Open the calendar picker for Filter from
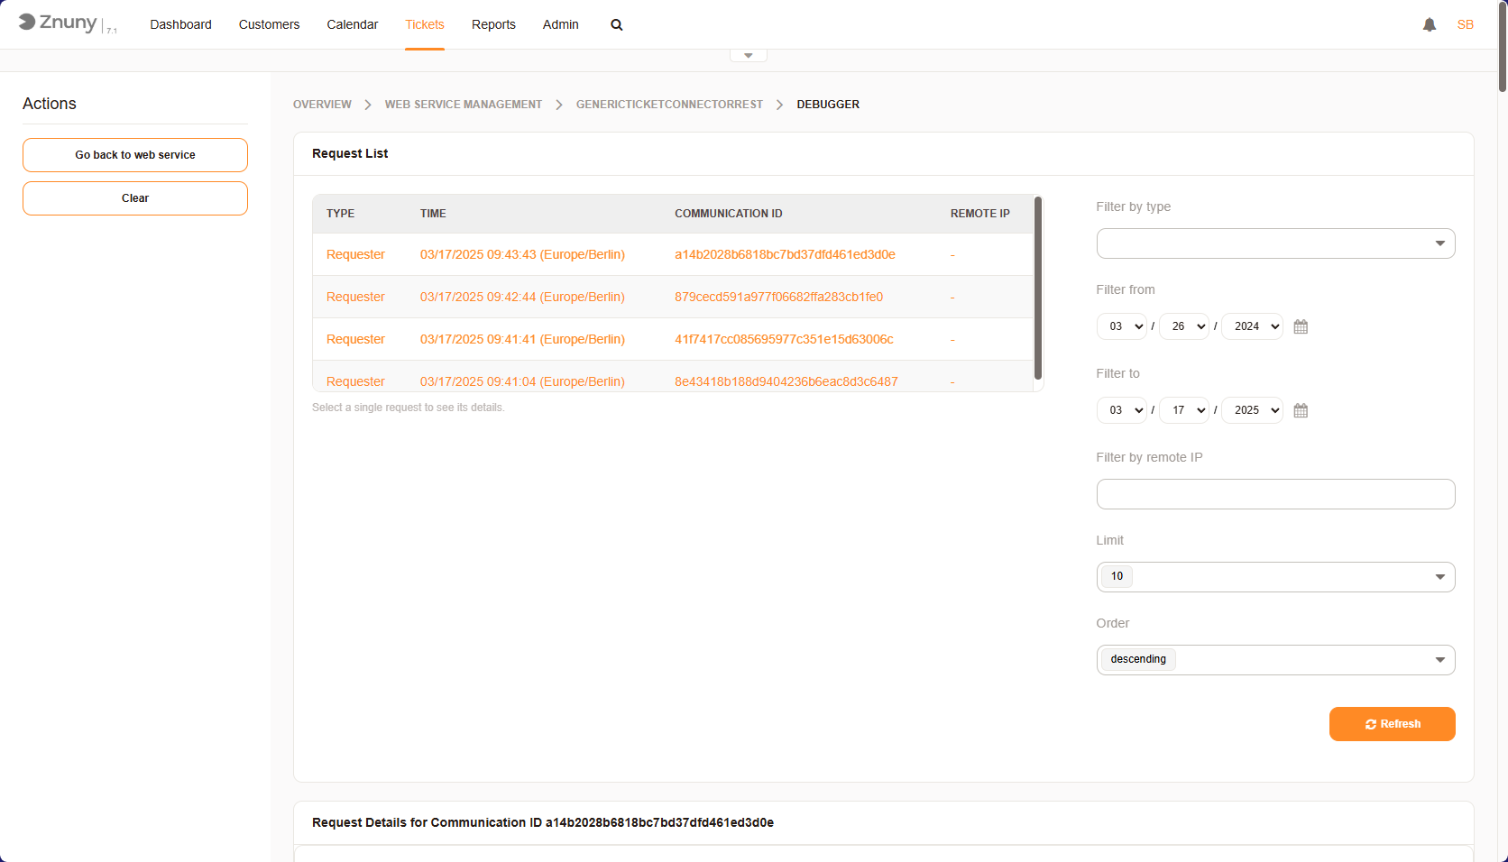This screenshot has height=862, width=1508. [1300, 326]
